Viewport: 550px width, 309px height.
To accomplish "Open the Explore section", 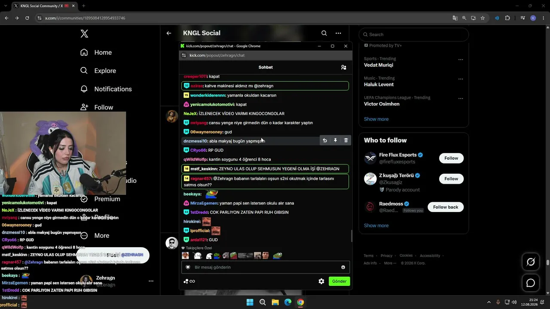I will 98,71.
